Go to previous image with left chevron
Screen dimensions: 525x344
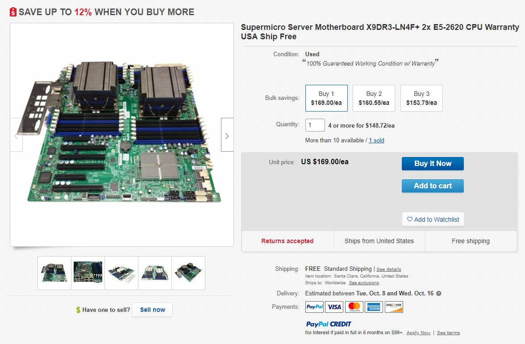(16, 135)
